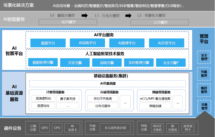Click the 管理平台 heading
The image size is (215, 137).
click(204, 39)
